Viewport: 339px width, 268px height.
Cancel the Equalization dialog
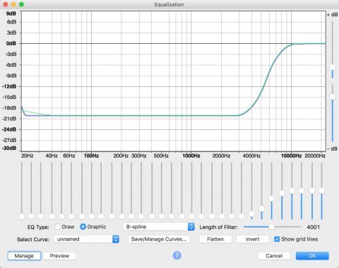274,256
